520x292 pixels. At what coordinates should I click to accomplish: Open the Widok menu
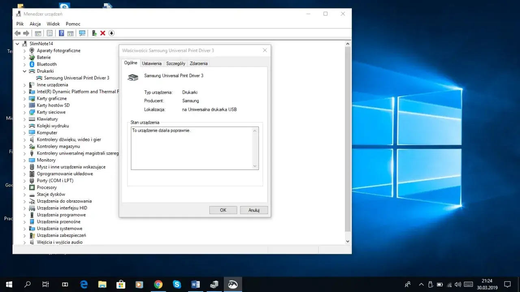[53, 24]
